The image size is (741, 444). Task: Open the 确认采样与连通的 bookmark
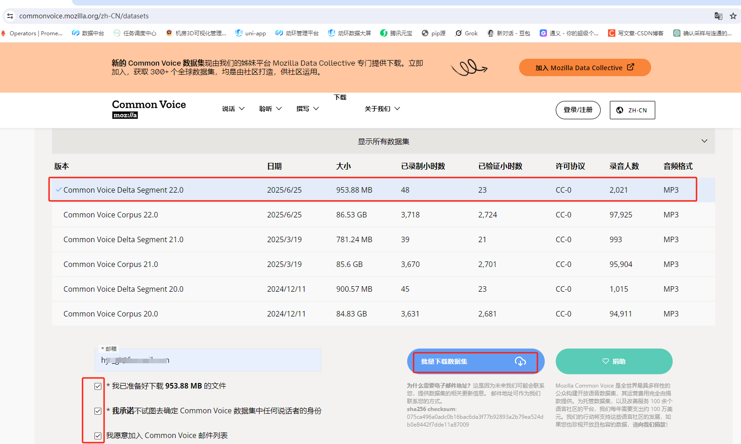(x=702, y=33)
